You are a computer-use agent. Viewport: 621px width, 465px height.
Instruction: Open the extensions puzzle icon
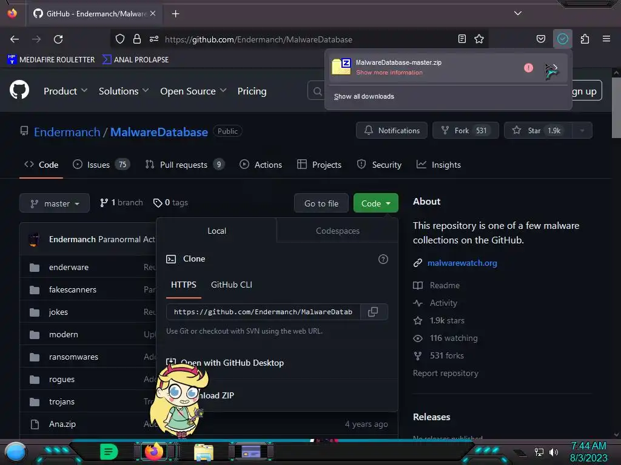pyautogui.click(x=585, y=39)
